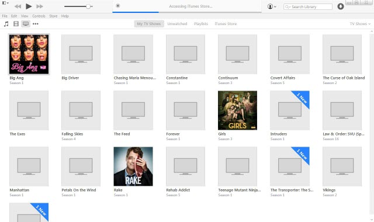Open the Edit menu
This screenshot has height=222, width=374.
coord(14,16)
